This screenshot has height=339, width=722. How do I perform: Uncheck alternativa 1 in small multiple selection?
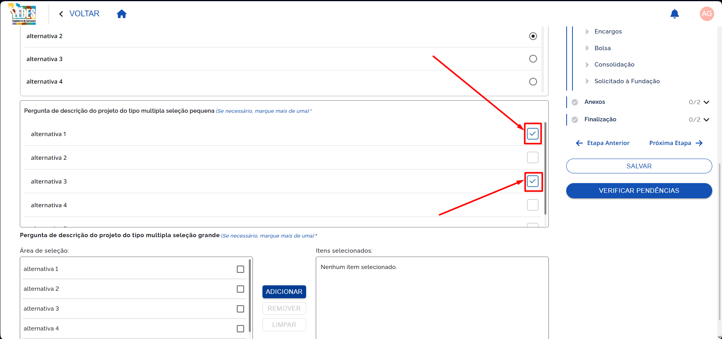533,134
